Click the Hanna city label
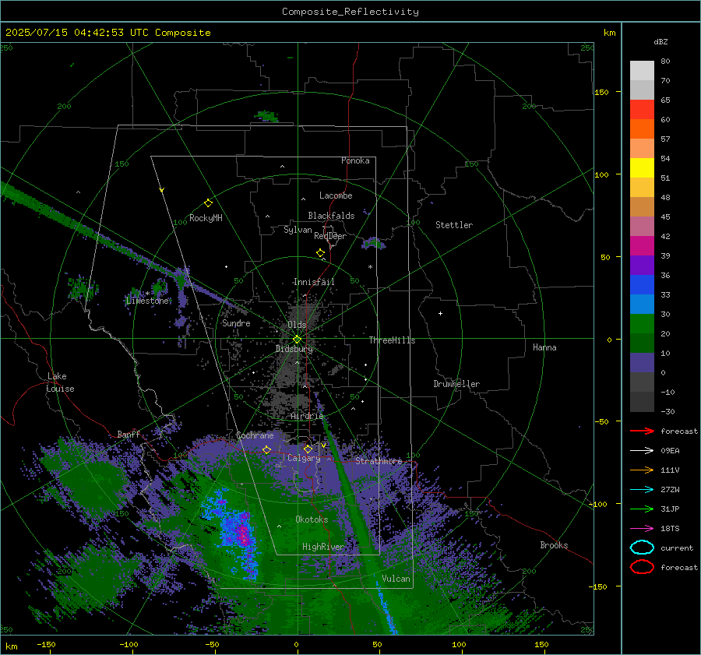This screenshot has height=655, width=701. [544, 347]
